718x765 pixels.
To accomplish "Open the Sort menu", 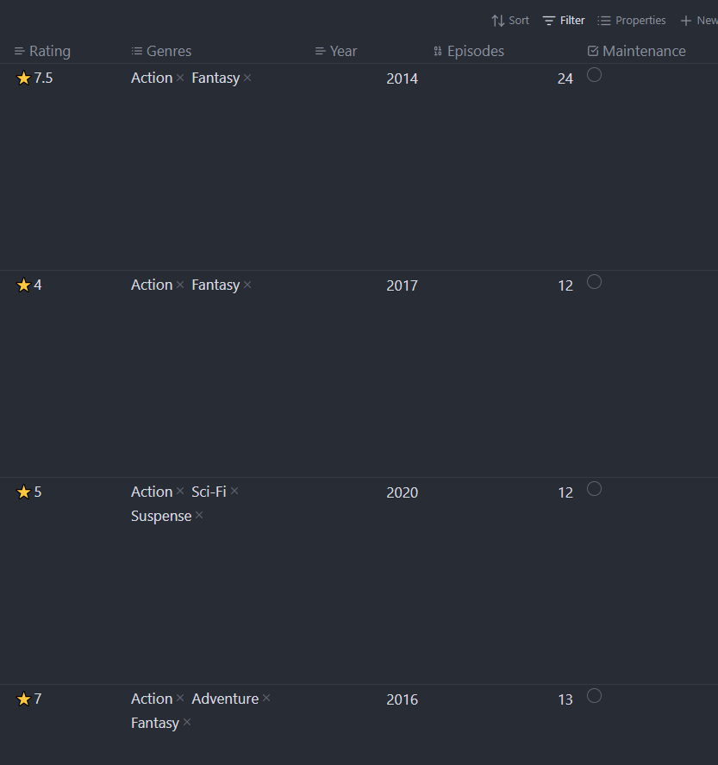I will click(510, 20).
